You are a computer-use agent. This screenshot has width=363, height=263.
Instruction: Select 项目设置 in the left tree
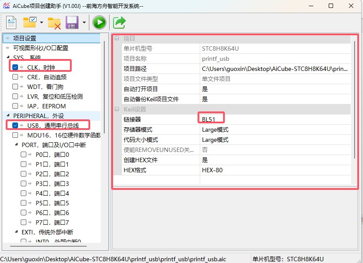click(24, 38)
